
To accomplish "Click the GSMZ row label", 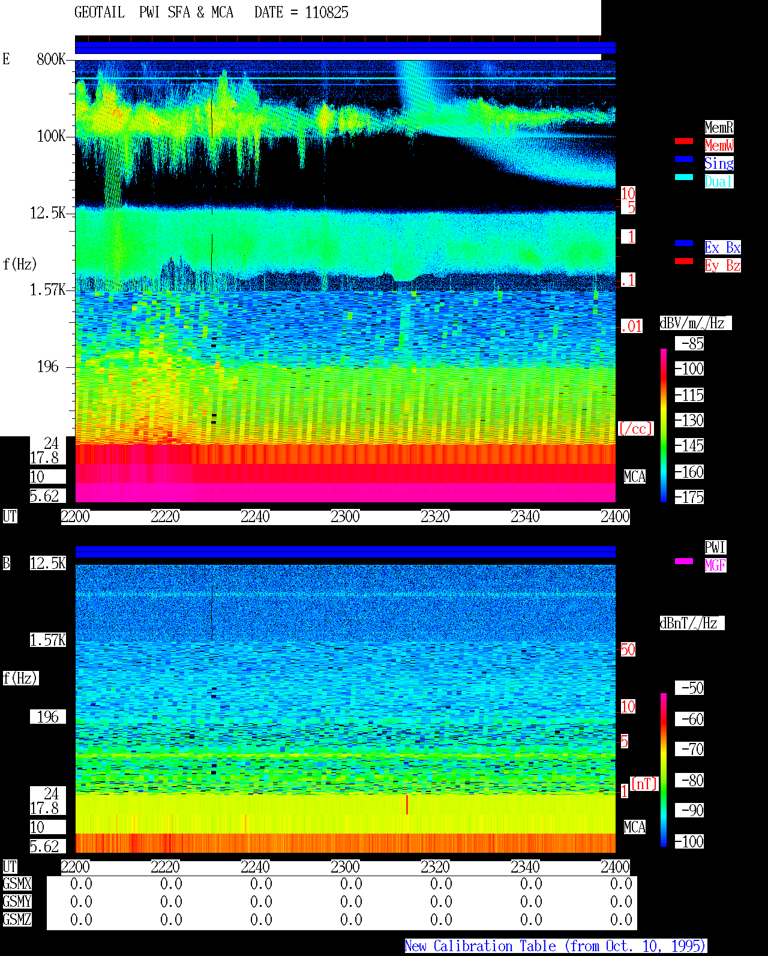I will click(x=17, y=919).
